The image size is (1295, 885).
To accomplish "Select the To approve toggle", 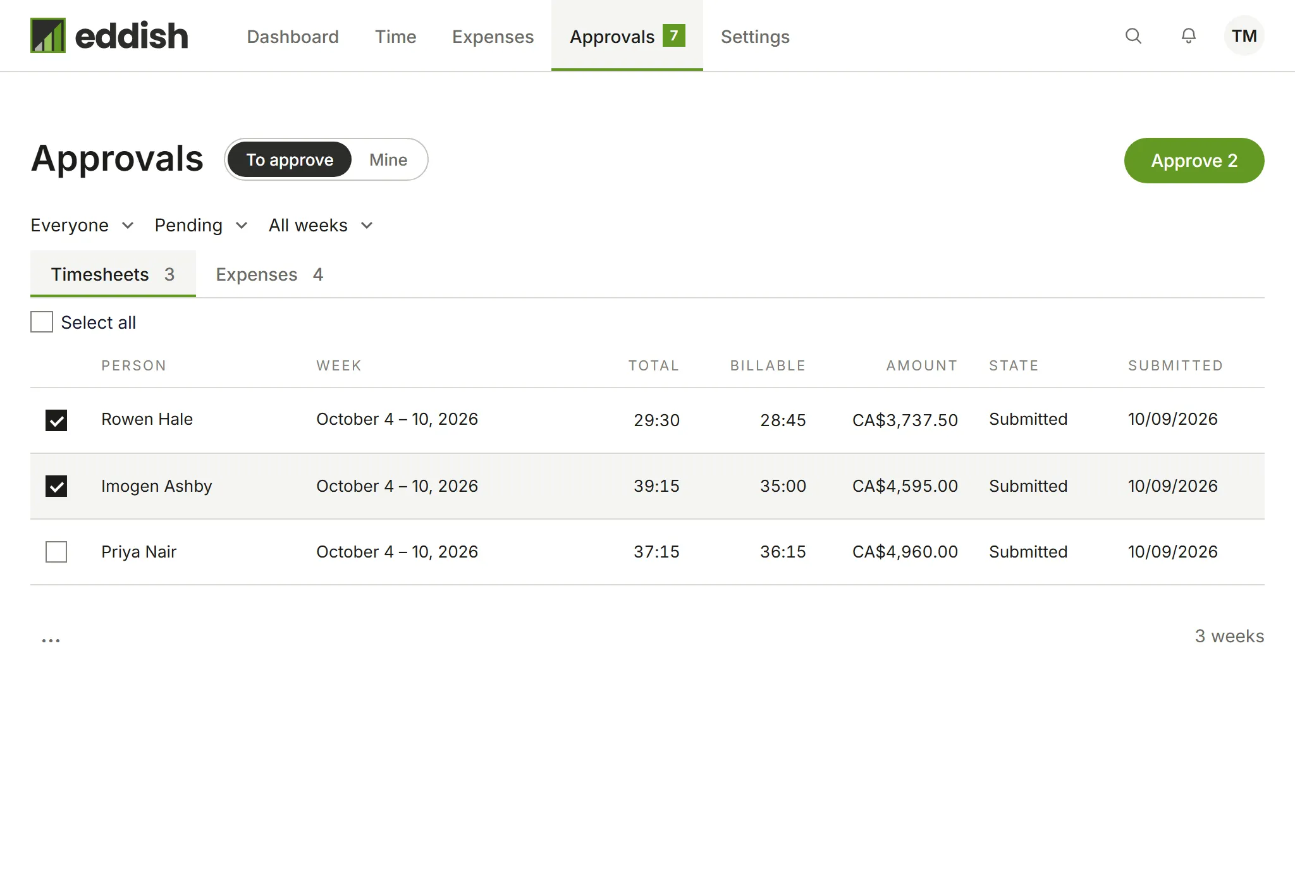I will [290, 160].
